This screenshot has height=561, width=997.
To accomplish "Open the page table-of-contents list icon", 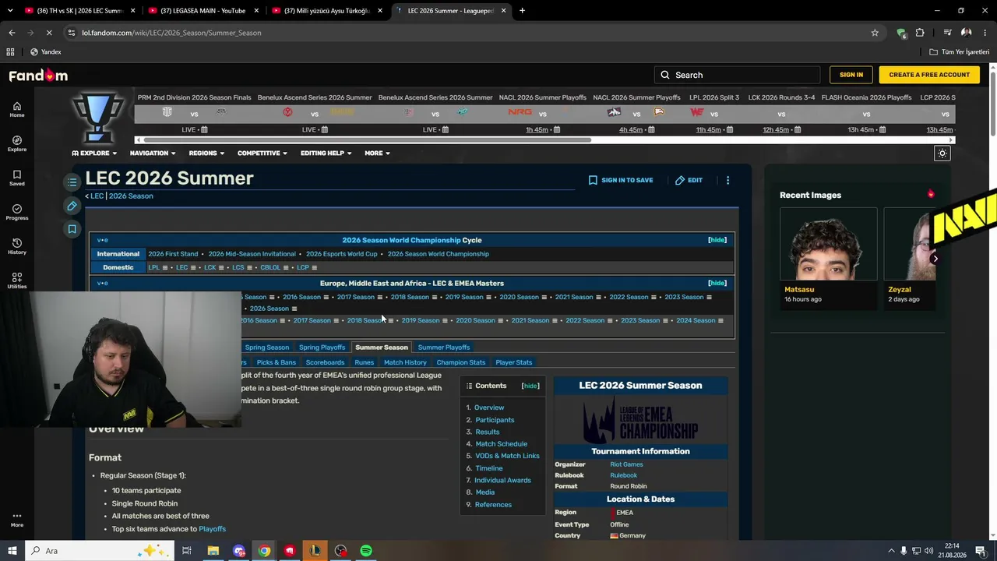I will 72,182.
